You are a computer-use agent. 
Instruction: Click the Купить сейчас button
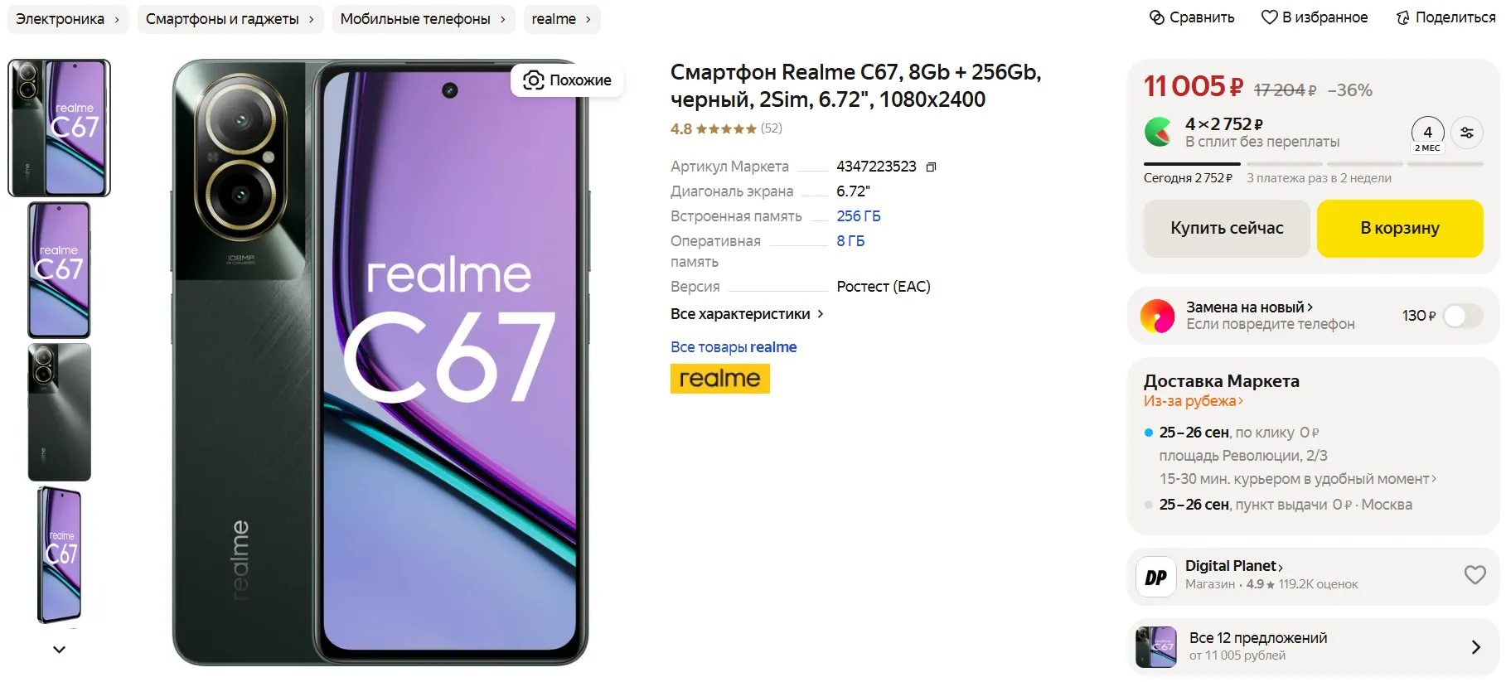tap(1227, 228)
